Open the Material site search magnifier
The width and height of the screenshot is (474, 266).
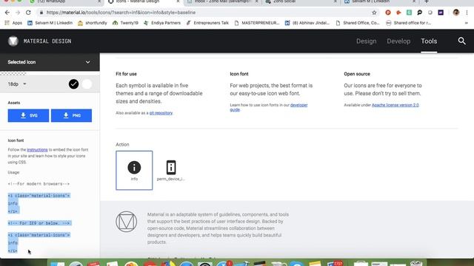coord(461,41)
